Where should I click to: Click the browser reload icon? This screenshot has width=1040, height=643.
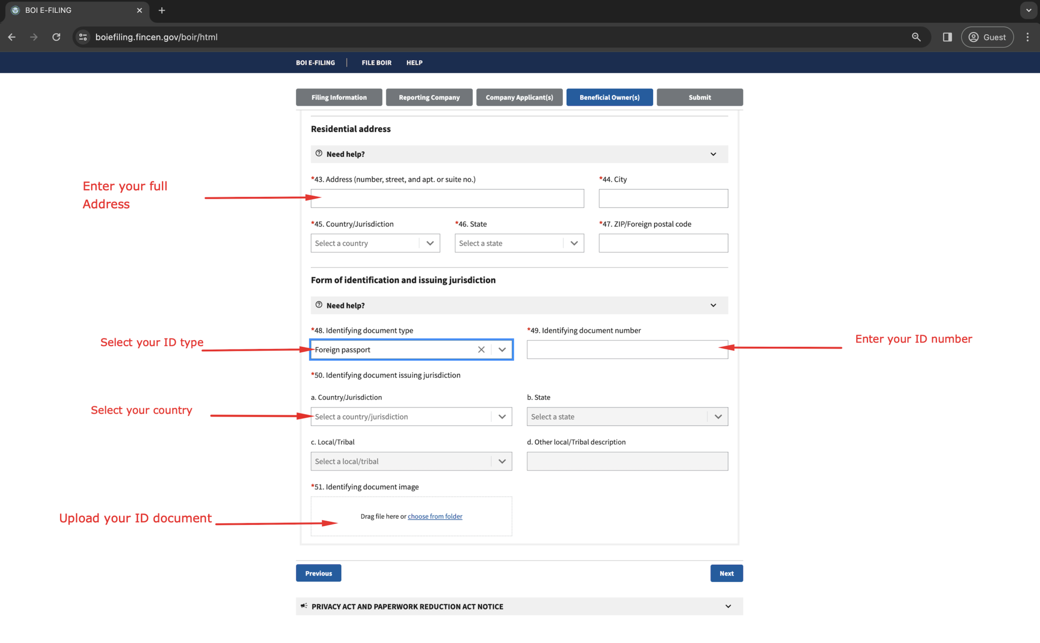[56, 37]
